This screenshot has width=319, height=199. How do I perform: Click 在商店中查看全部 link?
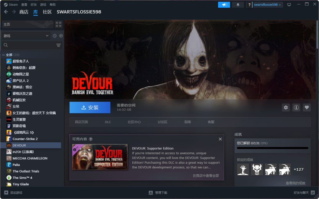click(x=206, y=176)
